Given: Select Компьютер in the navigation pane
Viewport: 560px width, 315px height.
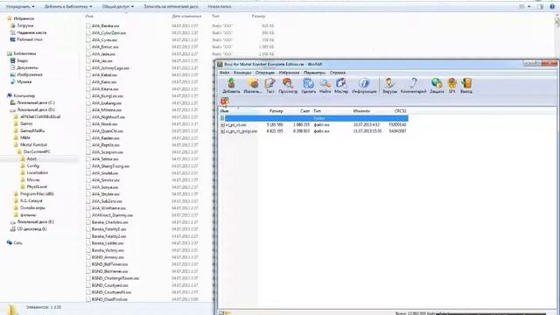Looking at the screenshot, I should tap(24, 95).
